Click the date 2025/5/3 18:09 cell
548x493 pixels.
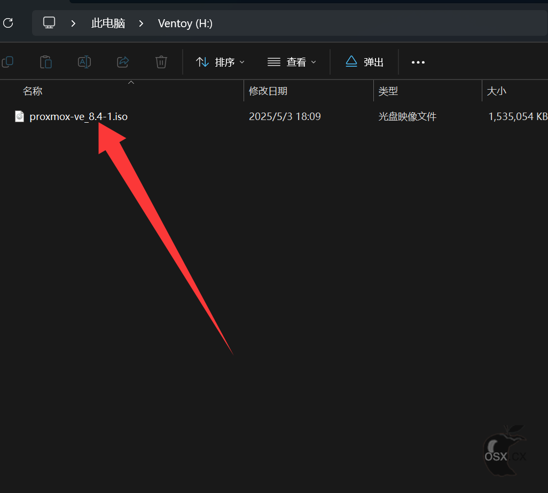285,116
